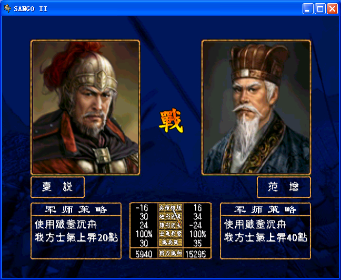Click the helmeted general's portrait
The image size is (341, 280).
[x=85, y=108]
